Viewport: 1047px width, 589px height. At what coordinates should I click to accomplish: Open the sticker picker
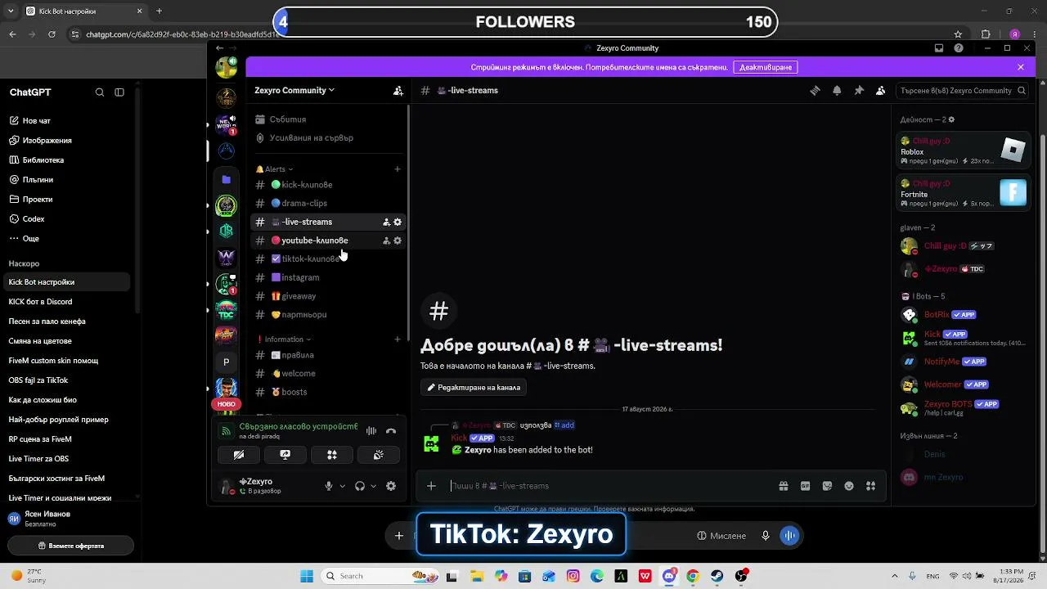[x=827, y=486]
